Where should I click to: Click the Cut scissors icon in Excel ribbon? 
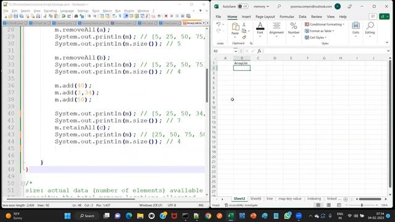244,25
